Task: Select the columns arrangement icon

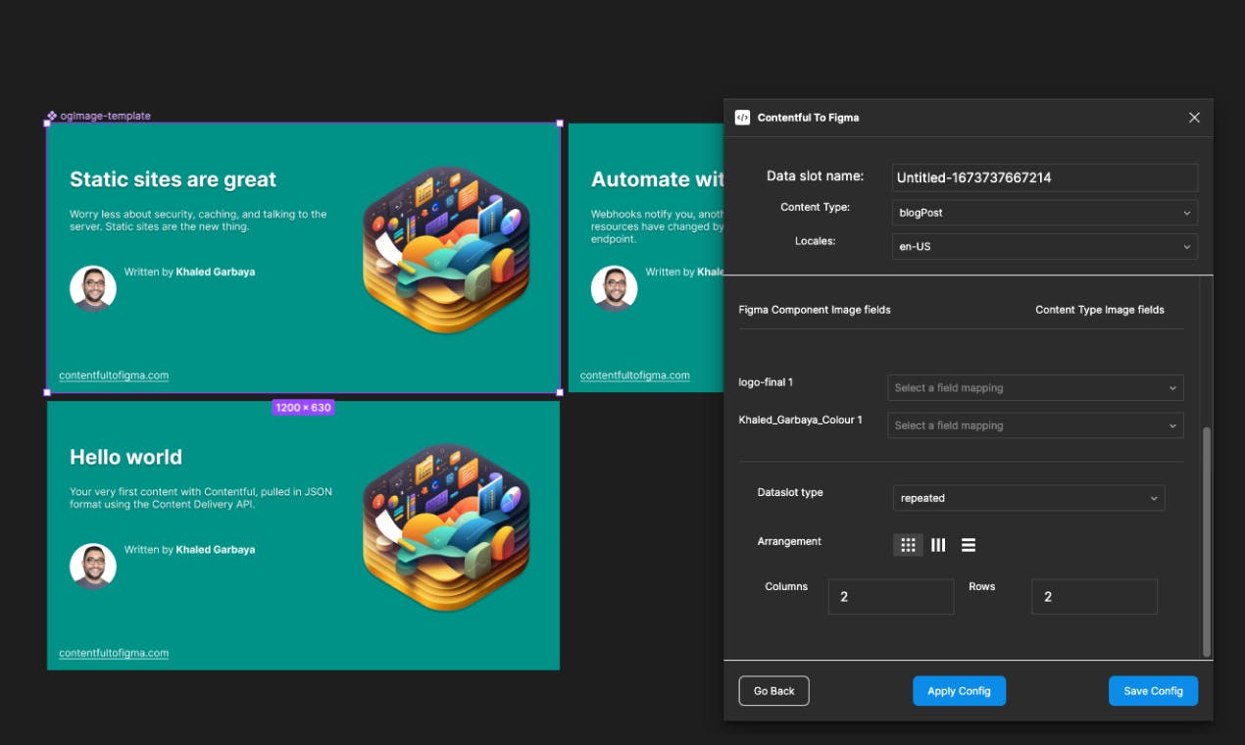Action: tap(938, 545)
